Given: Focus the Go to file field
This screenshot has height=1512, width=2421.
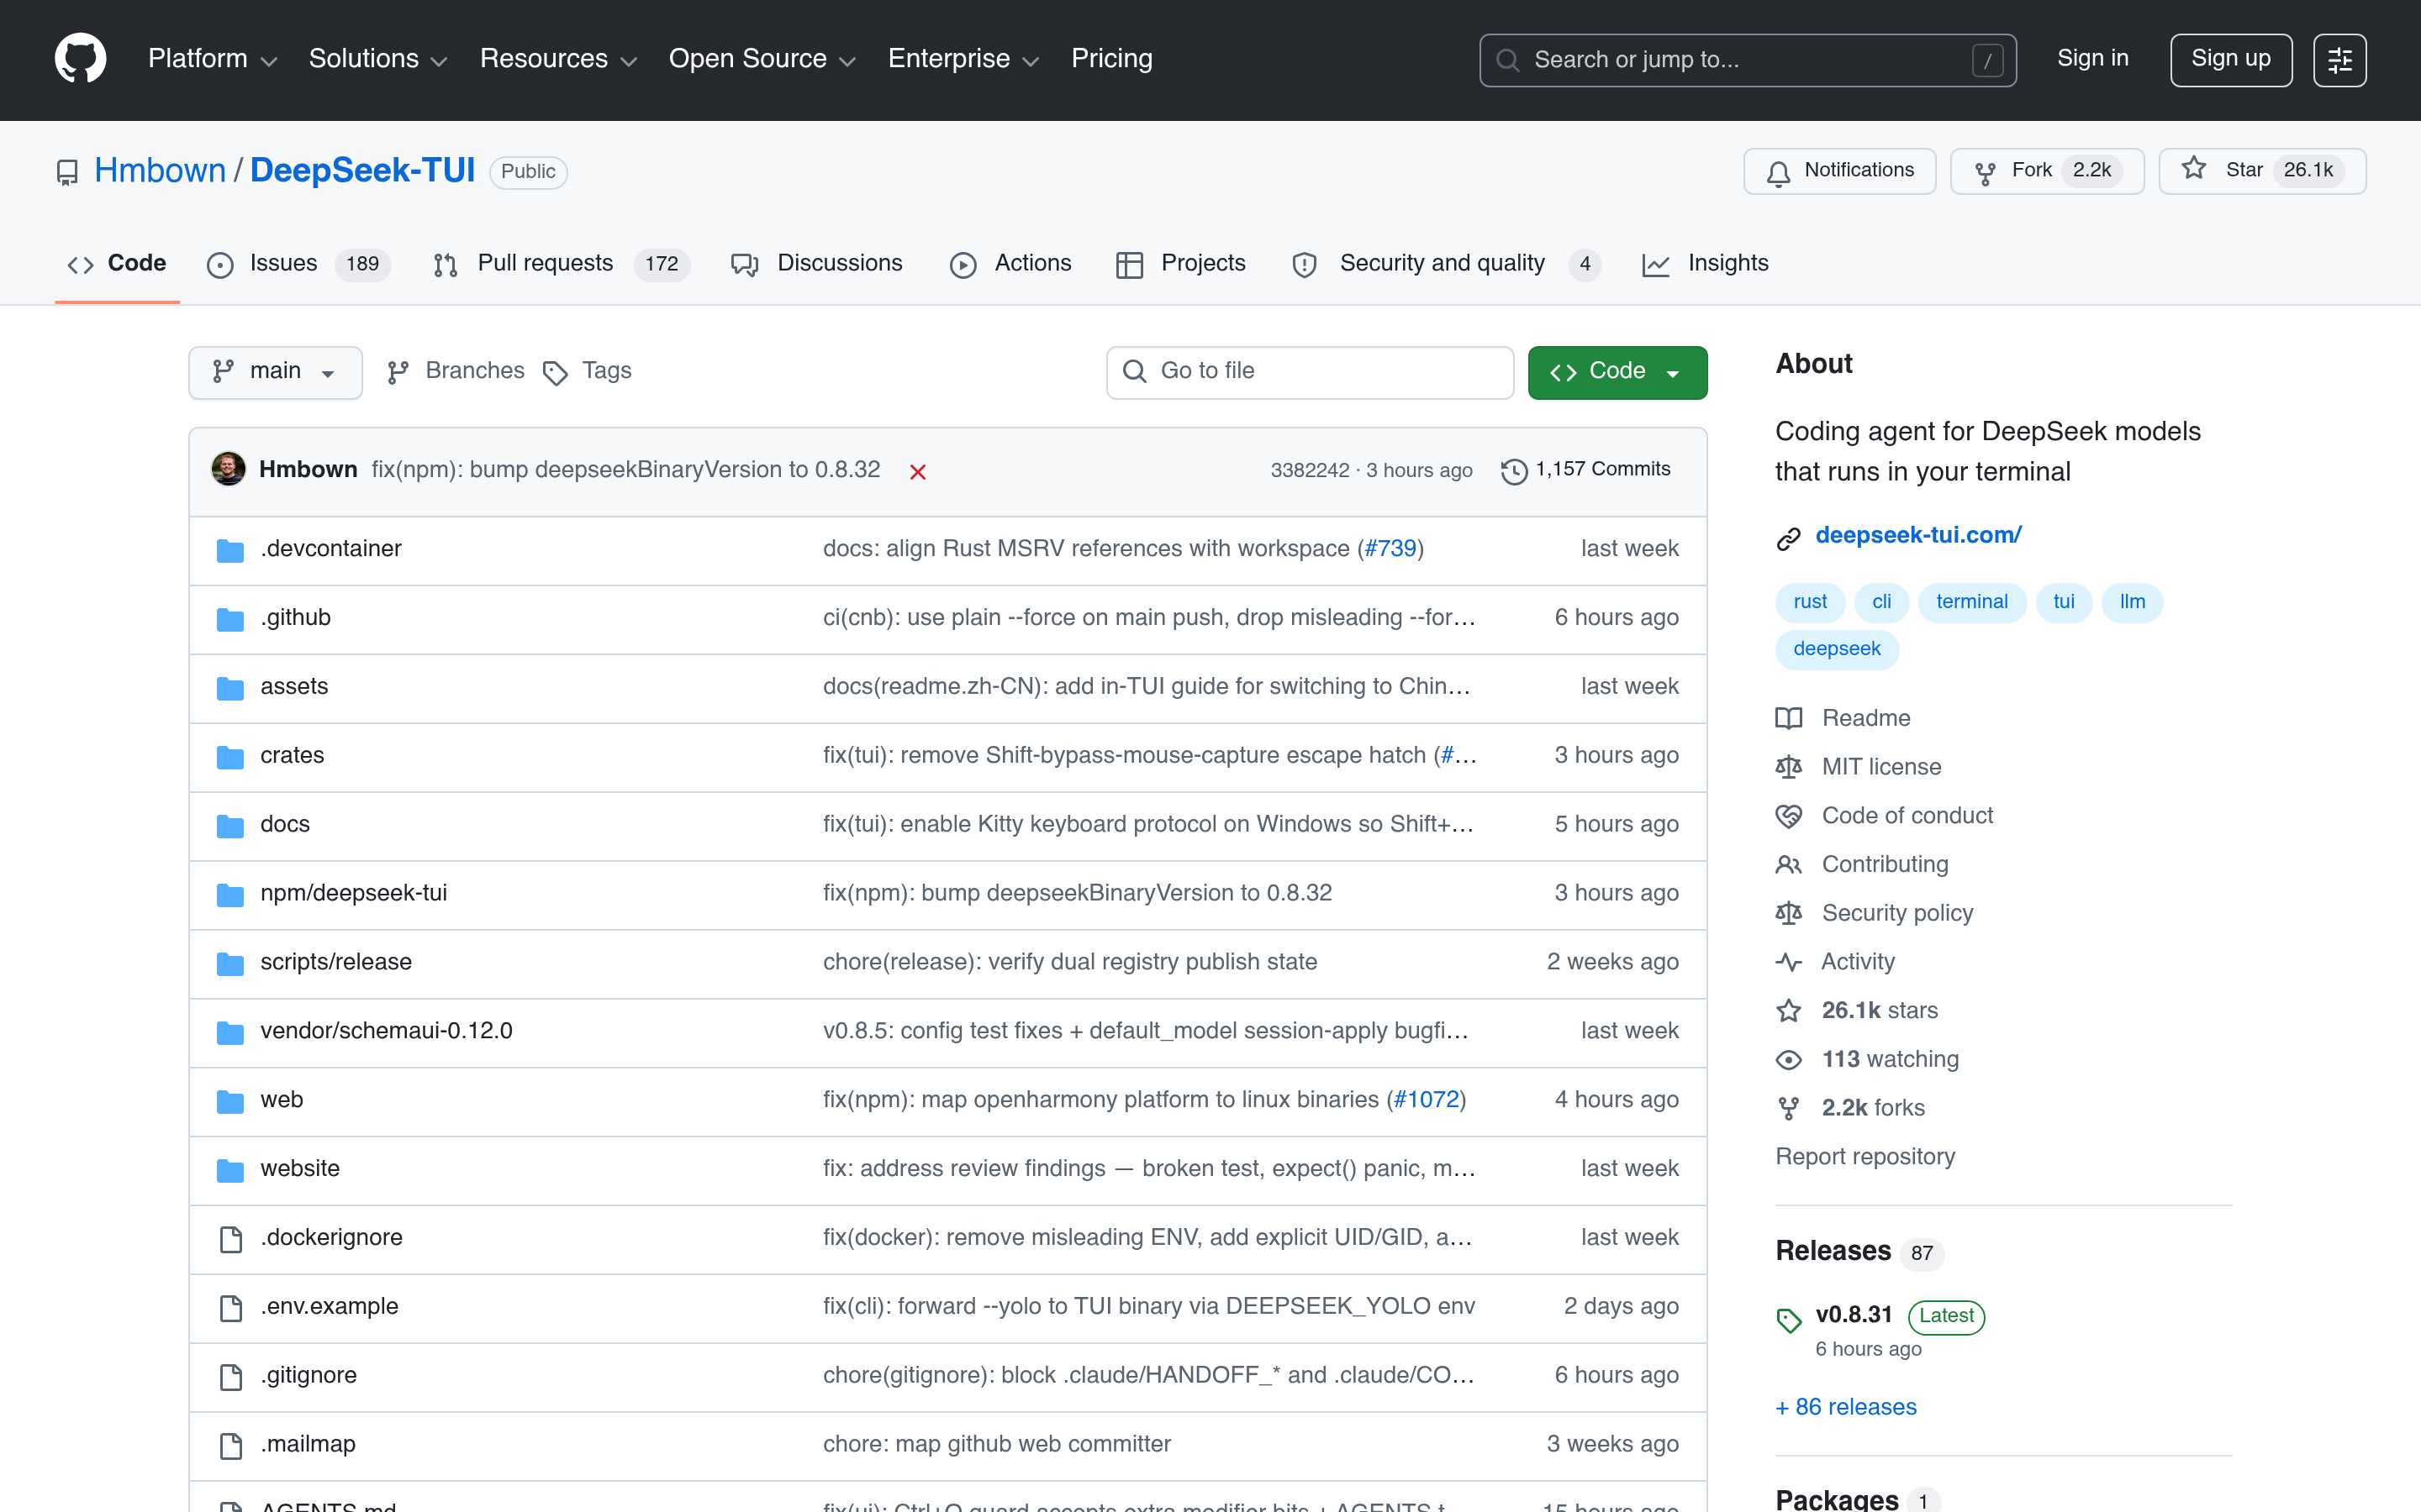Looking at the screenshot, I should click(1310, 372).
